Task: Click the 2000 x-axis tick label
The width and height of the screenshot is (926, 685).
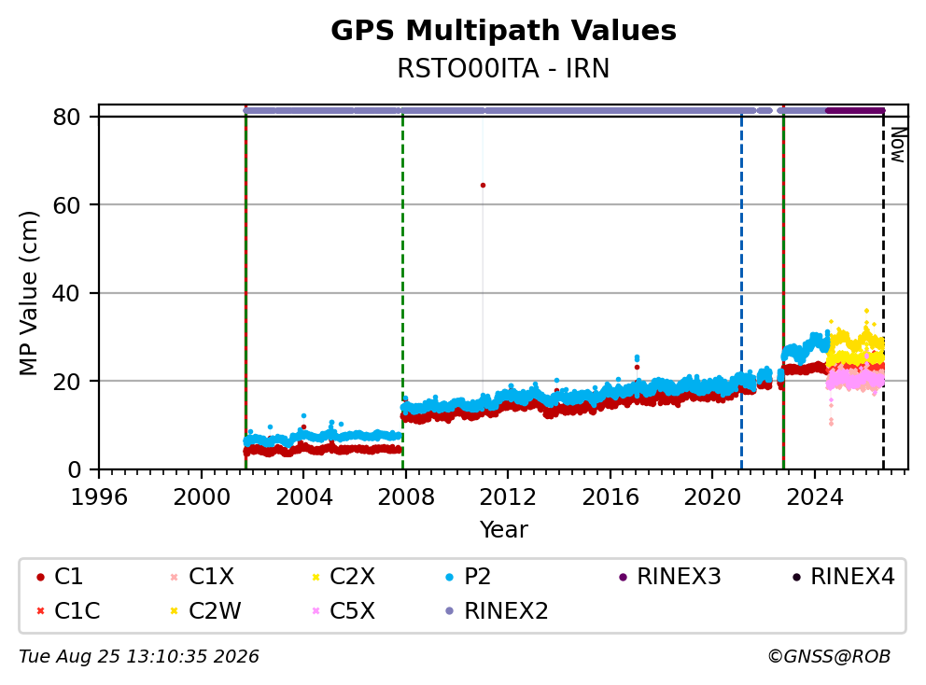Action: 202,497
